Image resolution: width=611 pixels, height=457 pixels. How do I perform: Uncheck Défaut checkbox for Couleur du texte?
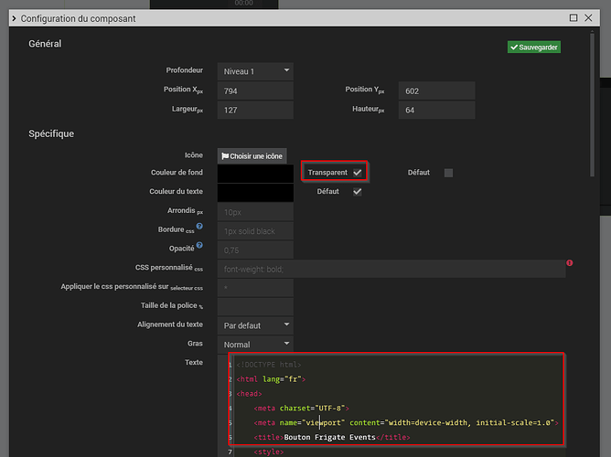click(x=357, y=192)
